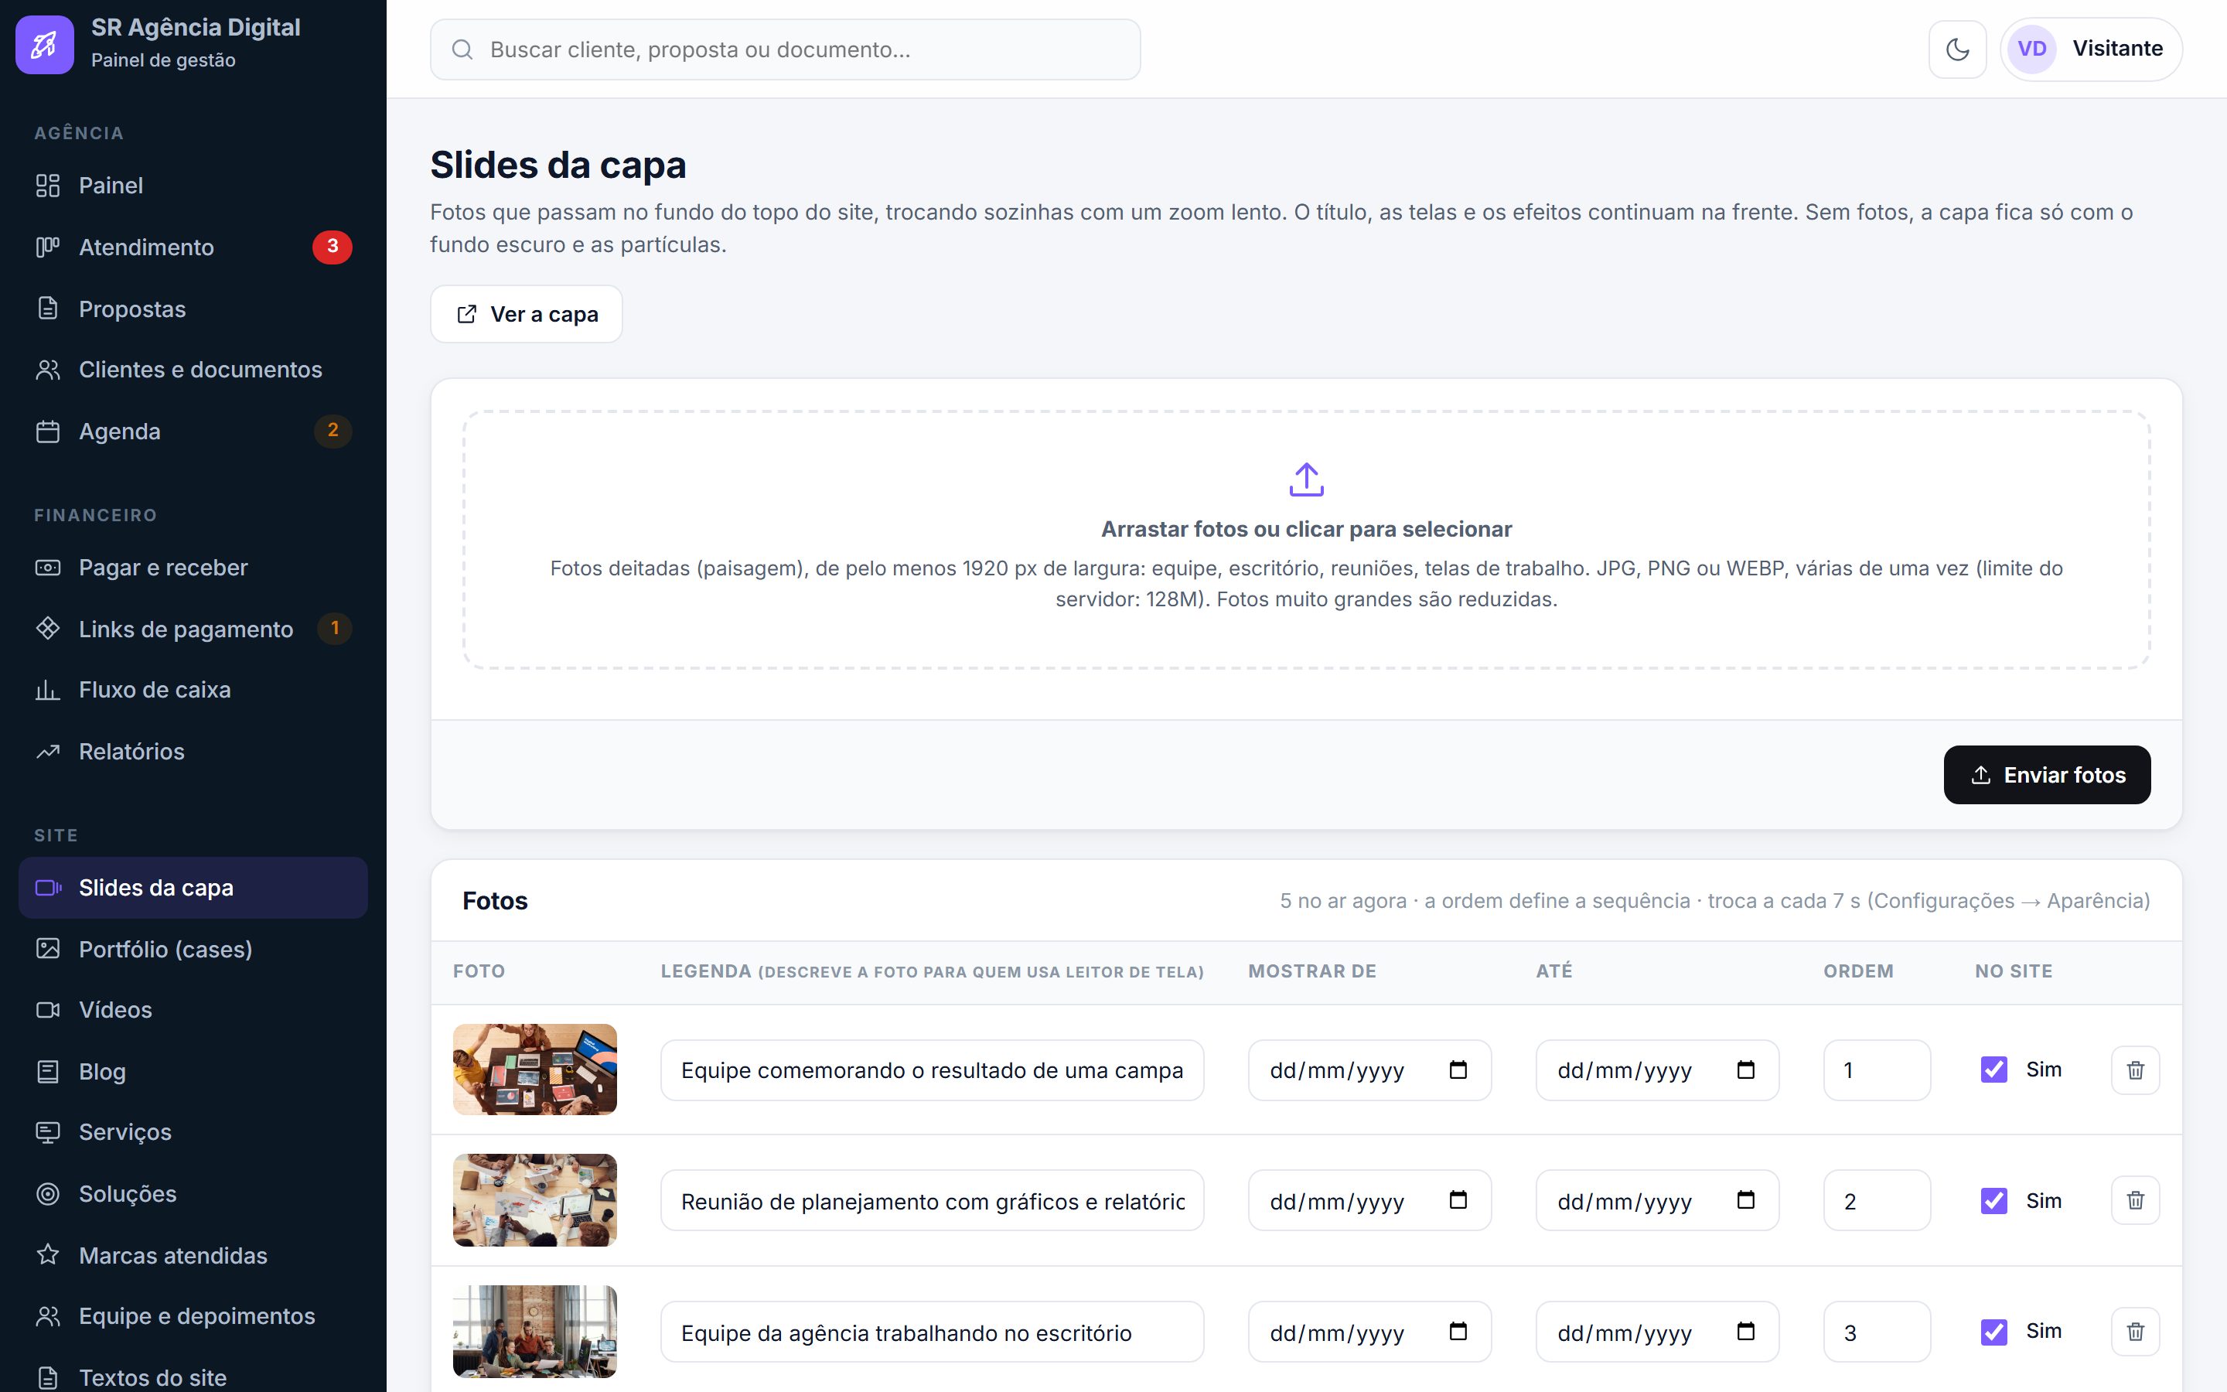Delete the 'Reunião de planejamento' photo row

pyautogui.click(x=2135, y=1200)
